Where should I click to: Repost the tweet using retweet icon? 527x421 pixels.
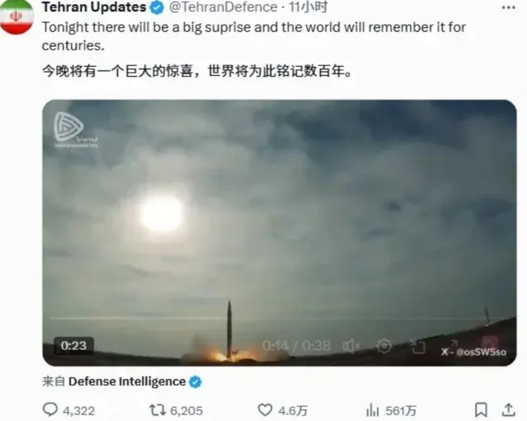(157, 410)
